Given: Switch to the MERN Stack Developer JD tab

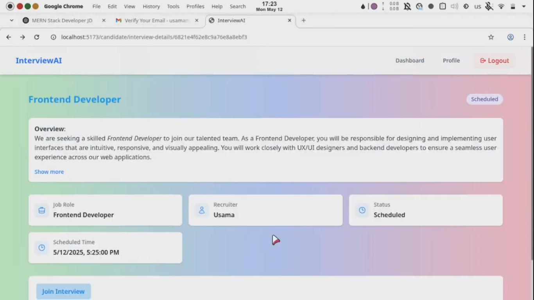Looking at the screenshot, I should click(62, 20).
